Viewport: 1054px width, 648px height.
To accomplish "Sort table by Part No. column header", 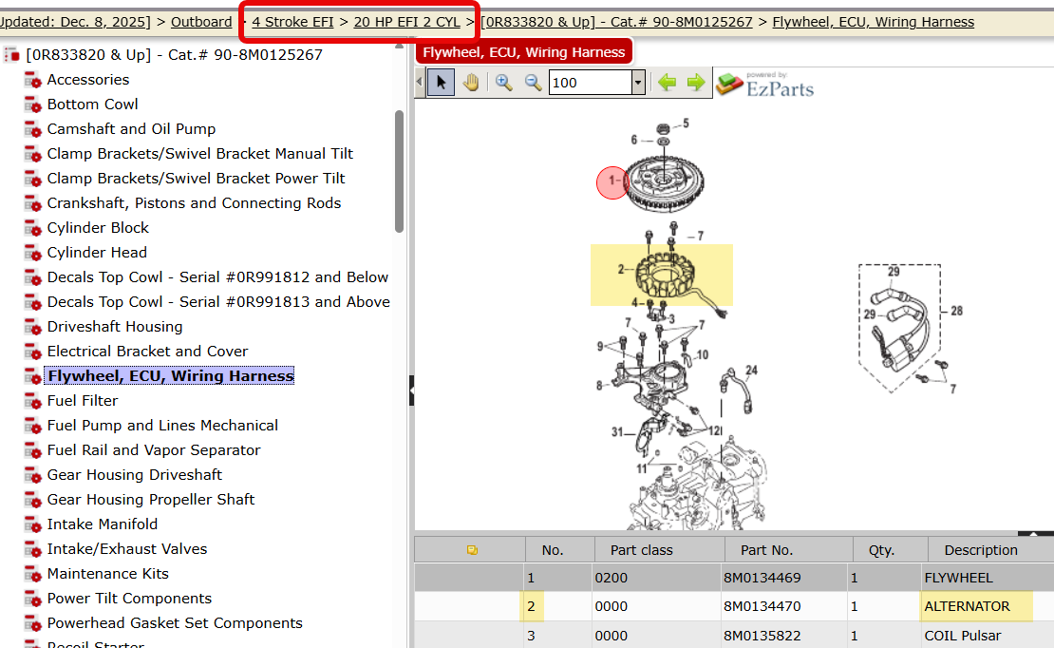I will [x=789, y=550].
